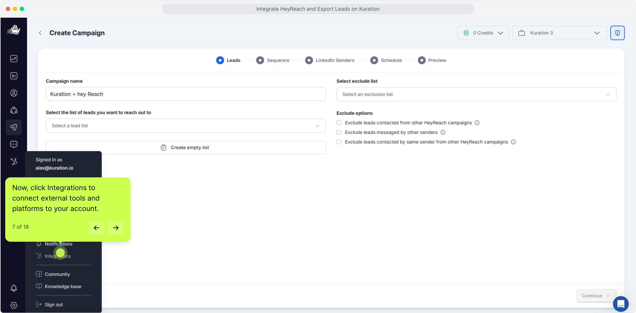Open the Kuration 3 workspace dropdown

[x=560, y=33]
